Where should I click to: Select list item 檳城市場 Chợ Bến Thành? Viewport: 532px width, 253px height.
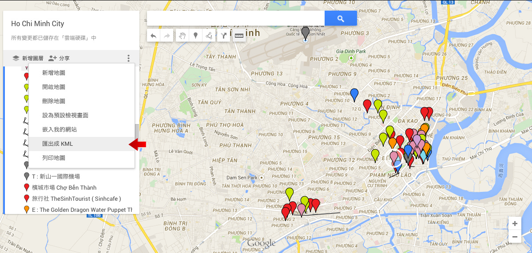[64, 187]
